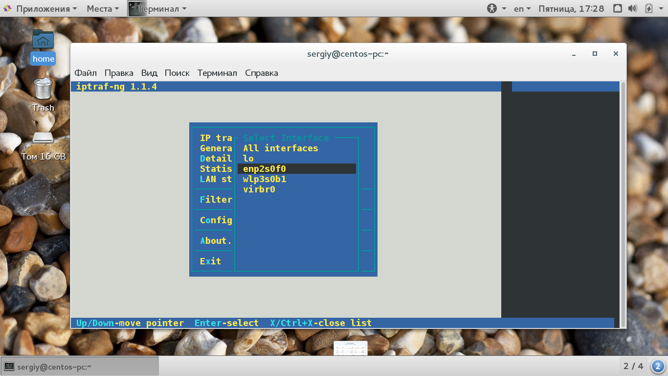Open the home folder desktop icon
The height and width of the screenshot is (376, 668).
click(x=43, y=46)
